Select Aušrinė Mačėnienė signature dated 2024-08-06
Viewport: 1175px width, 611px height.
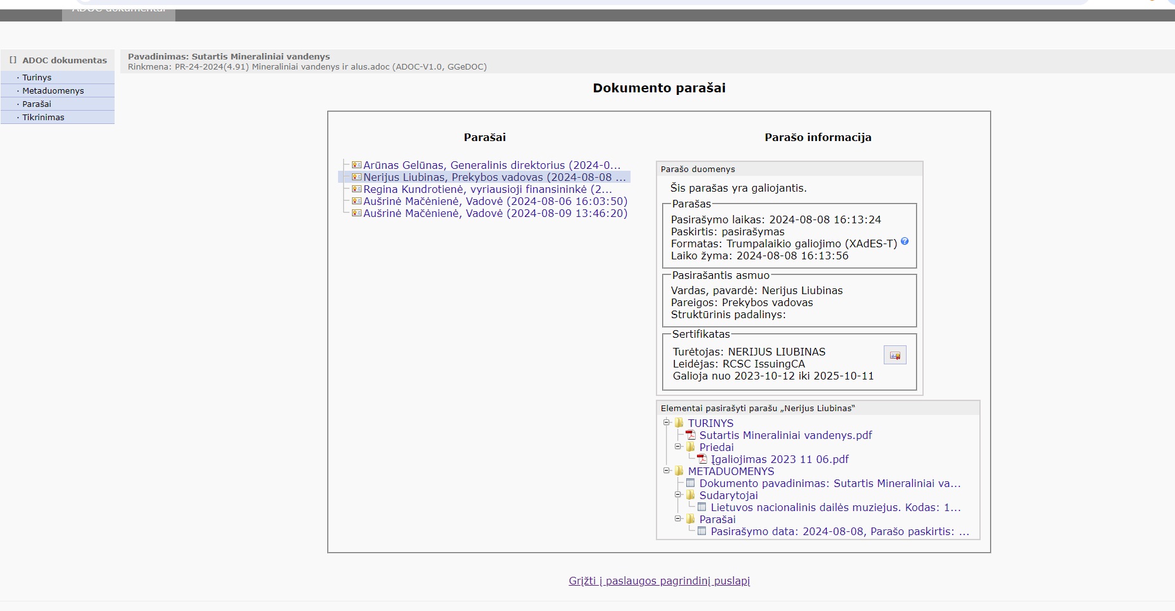(495, 201)
